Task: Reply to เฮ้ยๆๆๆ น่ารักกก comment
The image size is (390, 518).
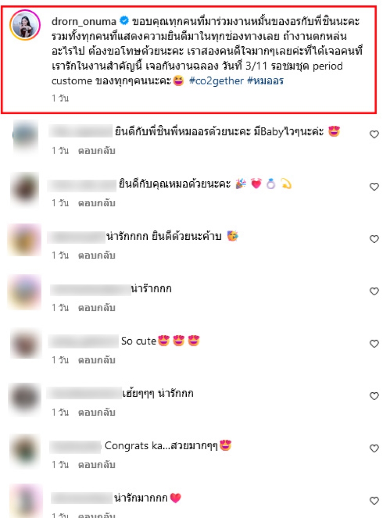Action: coord(97,412)
